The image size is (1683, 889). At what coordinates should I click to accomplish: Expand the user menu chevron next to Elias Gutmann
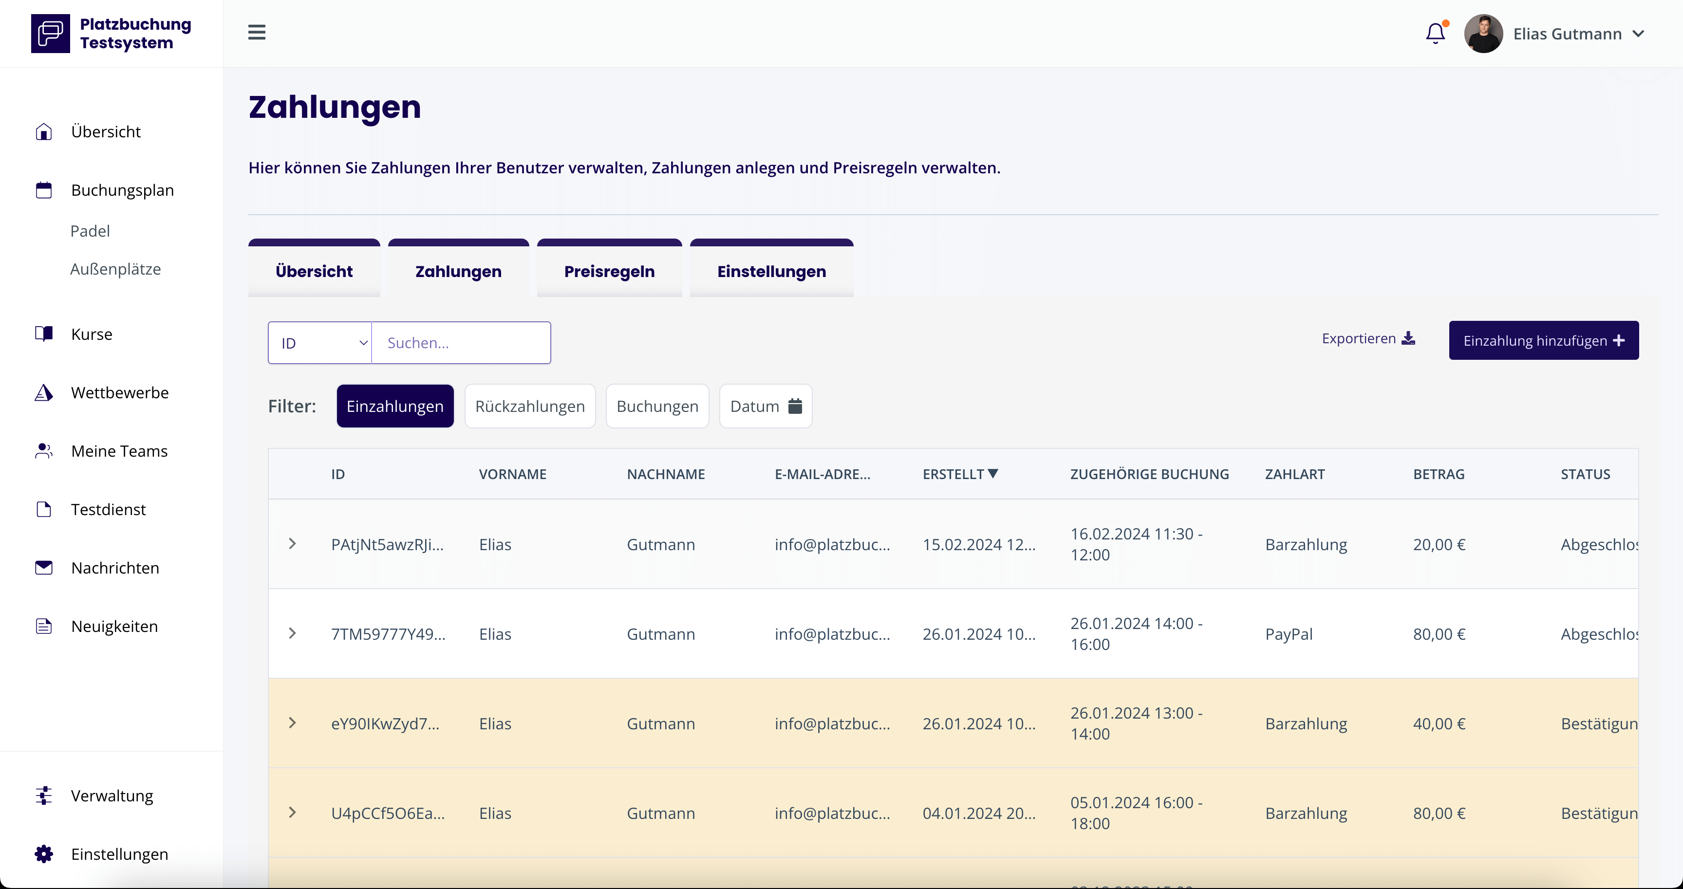[1639, 34]
